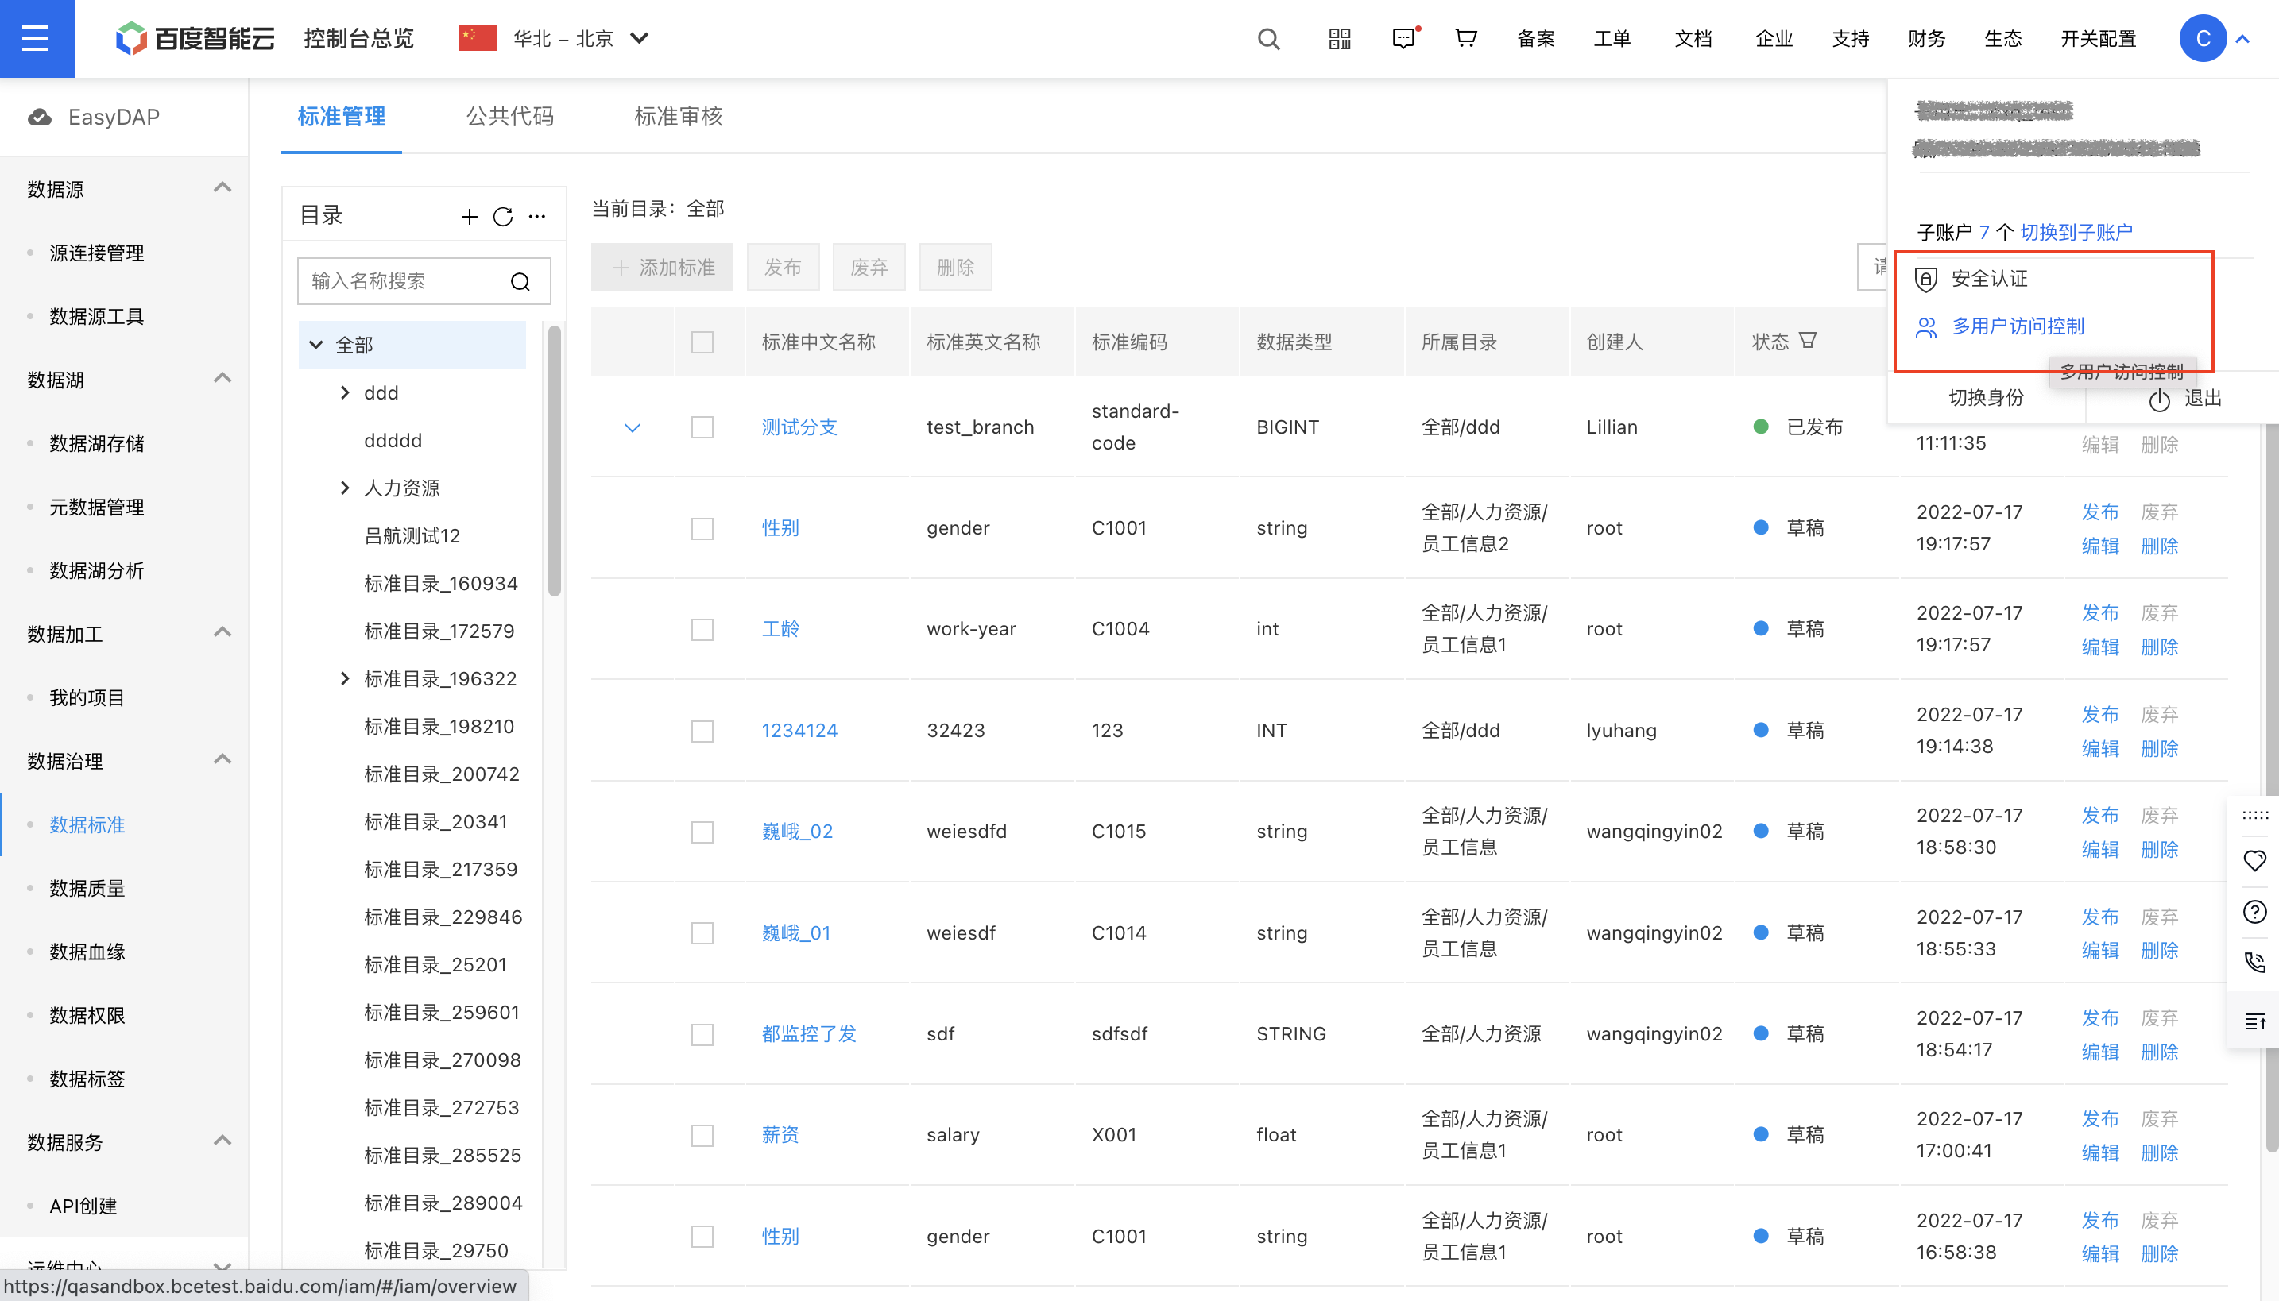Image resolution: width=2279 pixels, height=1301 pixels.
Task: Click the phone support icon
Action: tap(2254, 963)
